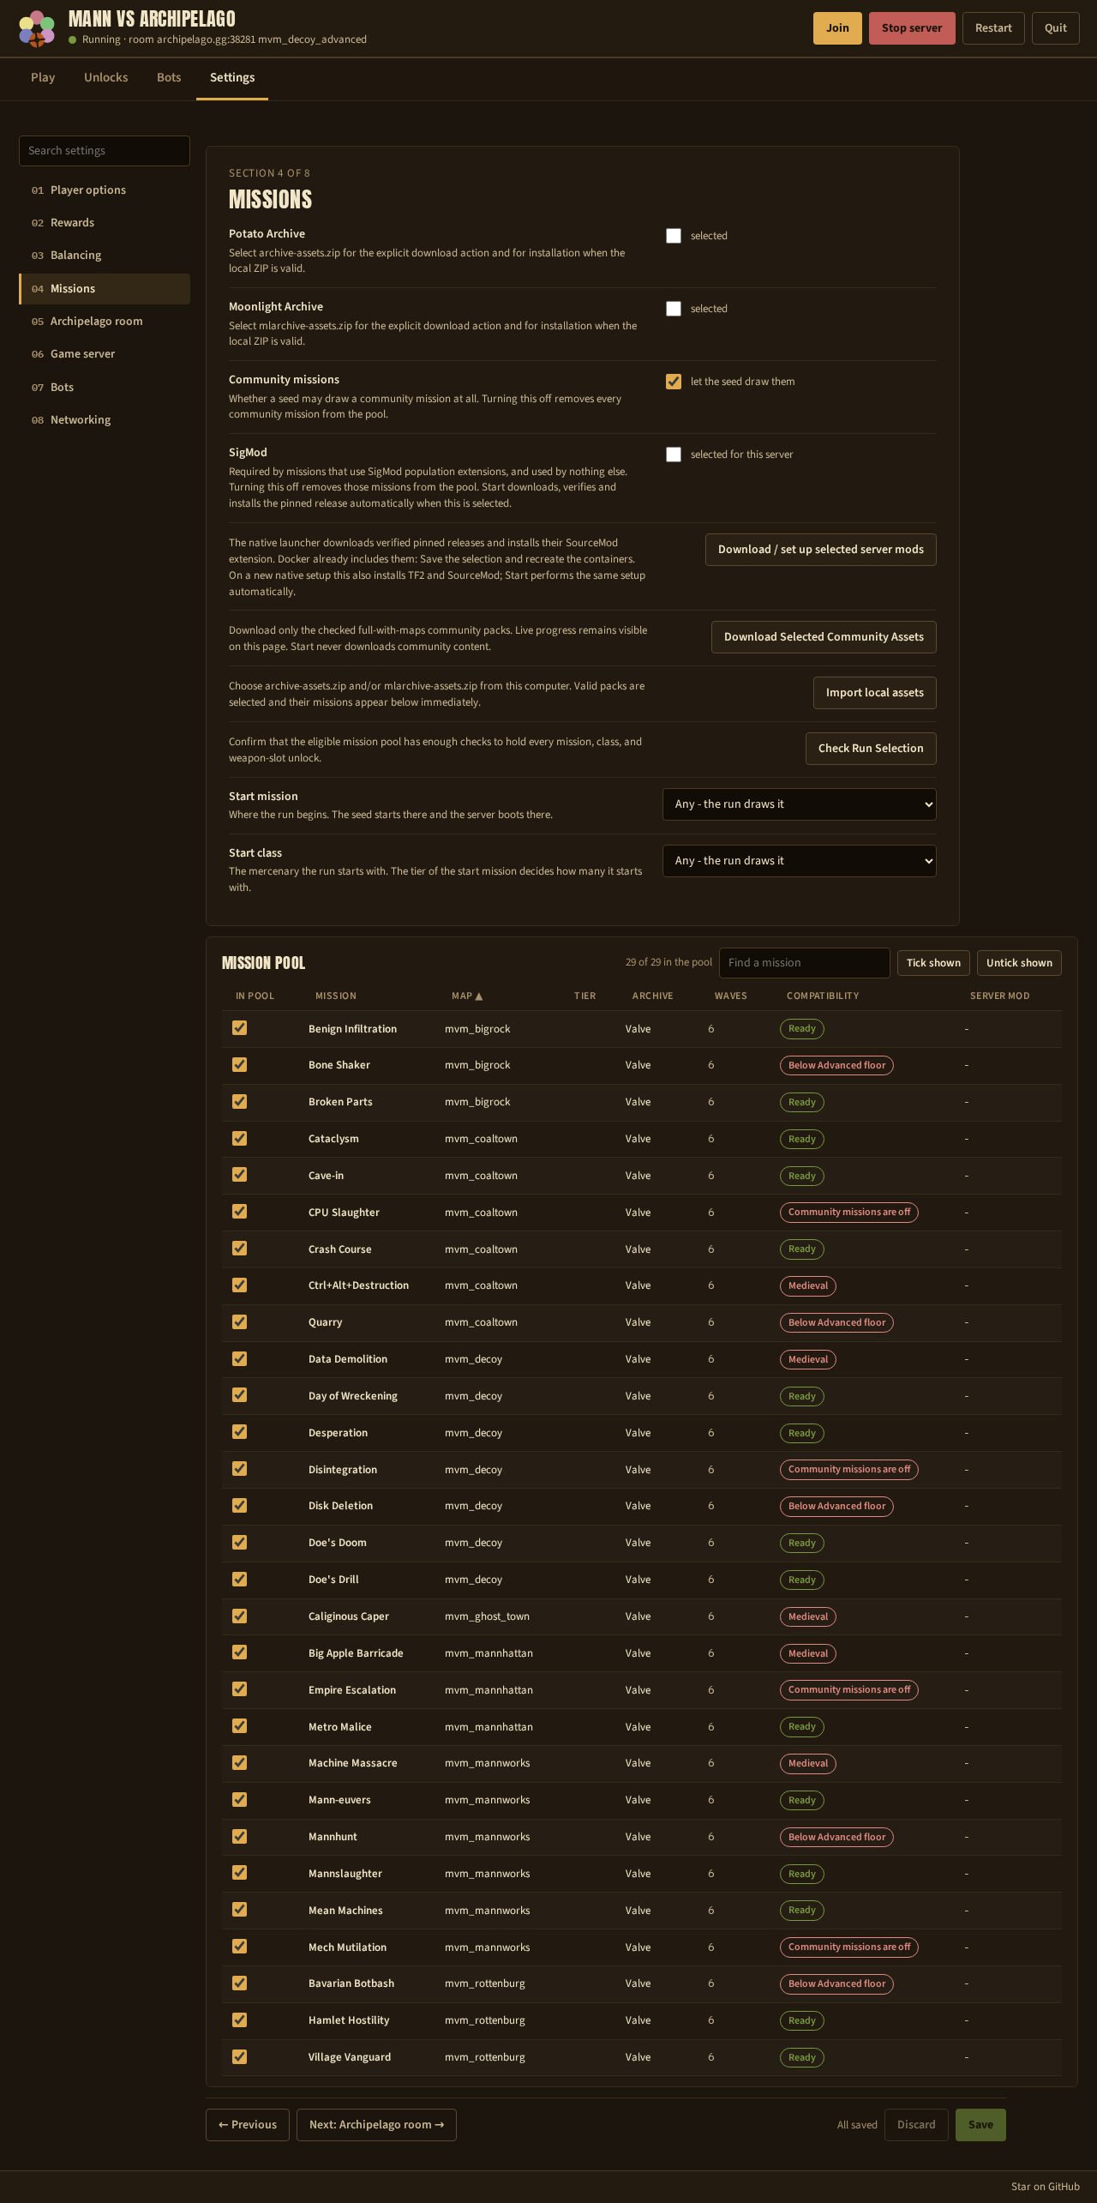The image size is (1097, 2203).
Task: Open the Start mission dropdown
Action: point(800,804)
